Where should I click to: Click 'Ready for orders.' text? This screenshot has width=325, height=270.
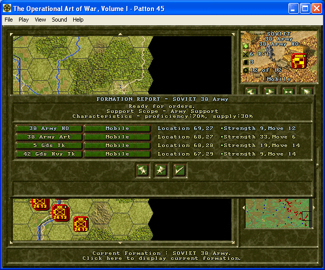[161, 106]
